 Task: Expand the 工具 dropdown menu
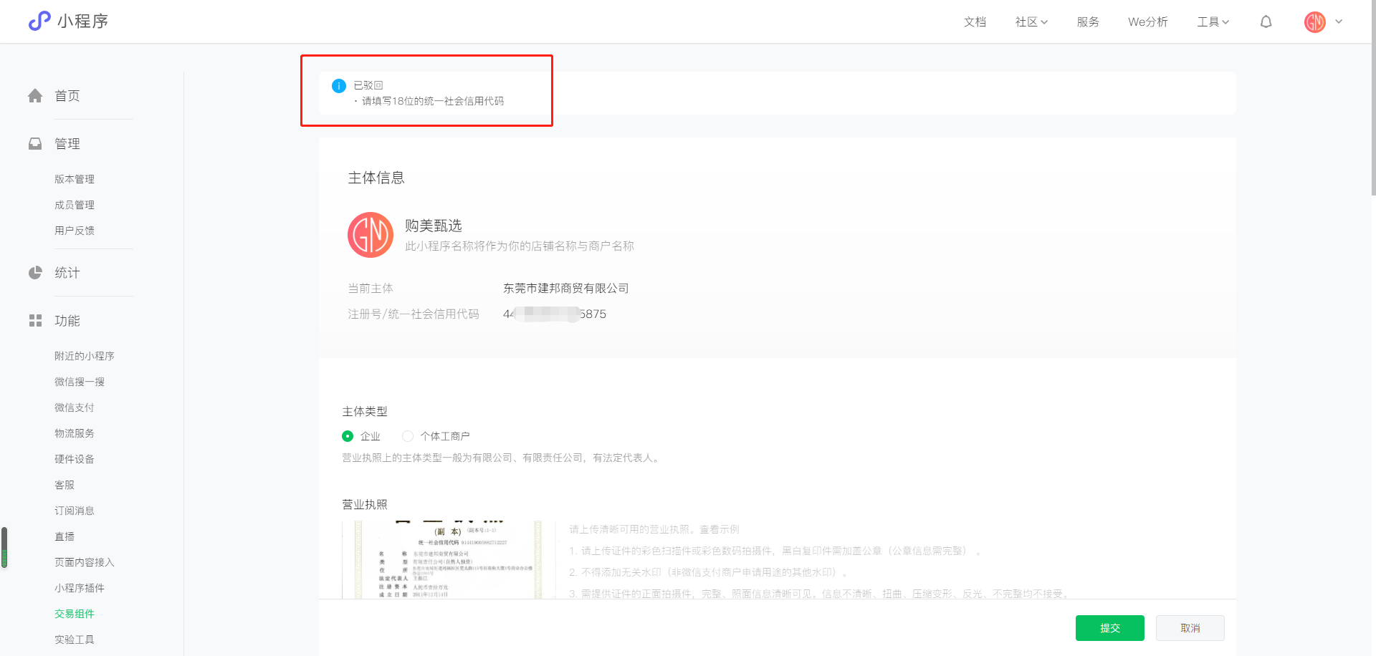(1213, 22)
